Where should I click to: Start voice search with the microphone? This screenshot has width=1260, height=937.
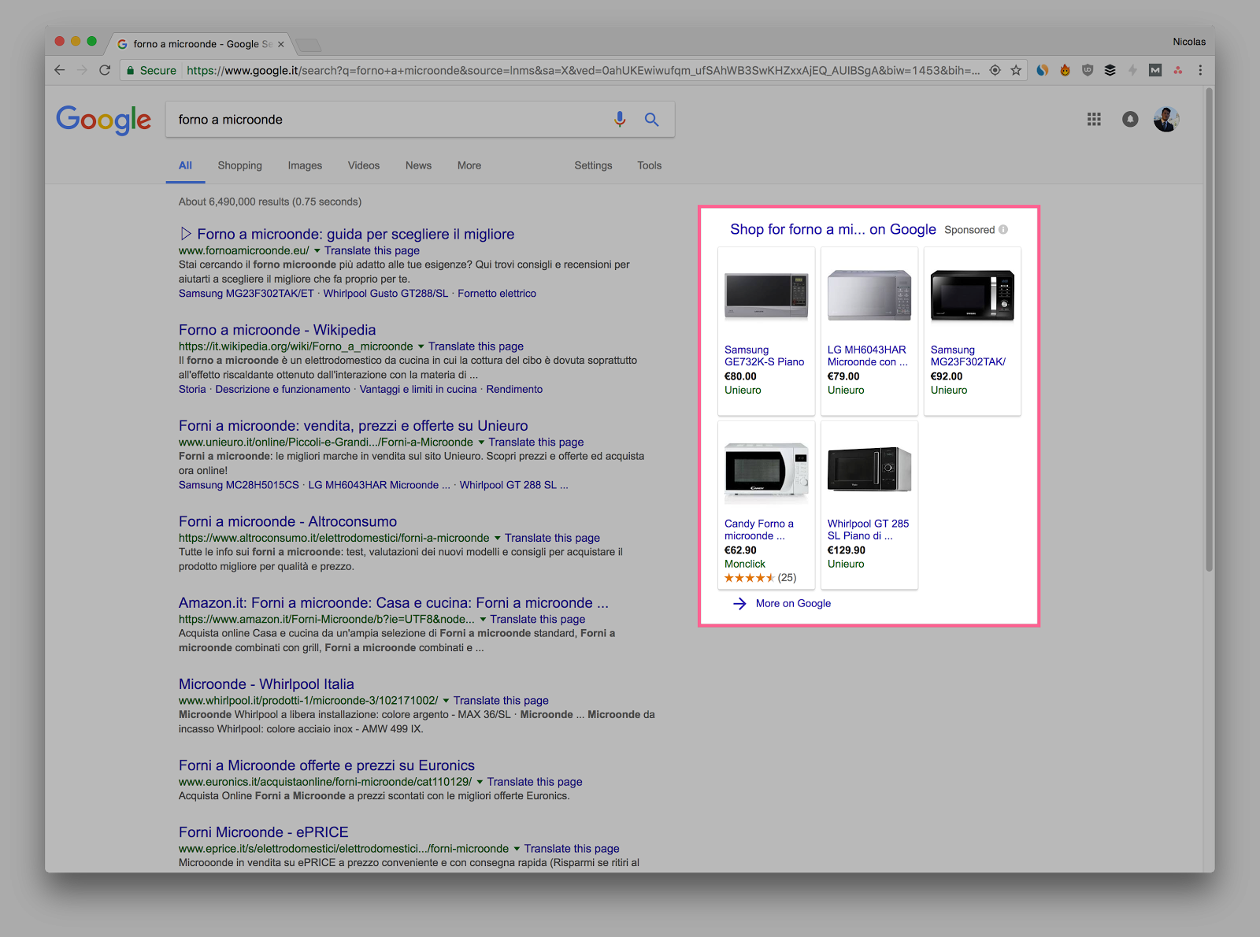pos(620,119)
